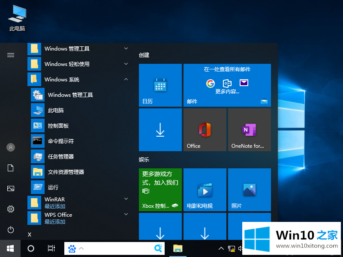Open Windows 管理工具 shortcut with gear icon

tap(79, 95)
